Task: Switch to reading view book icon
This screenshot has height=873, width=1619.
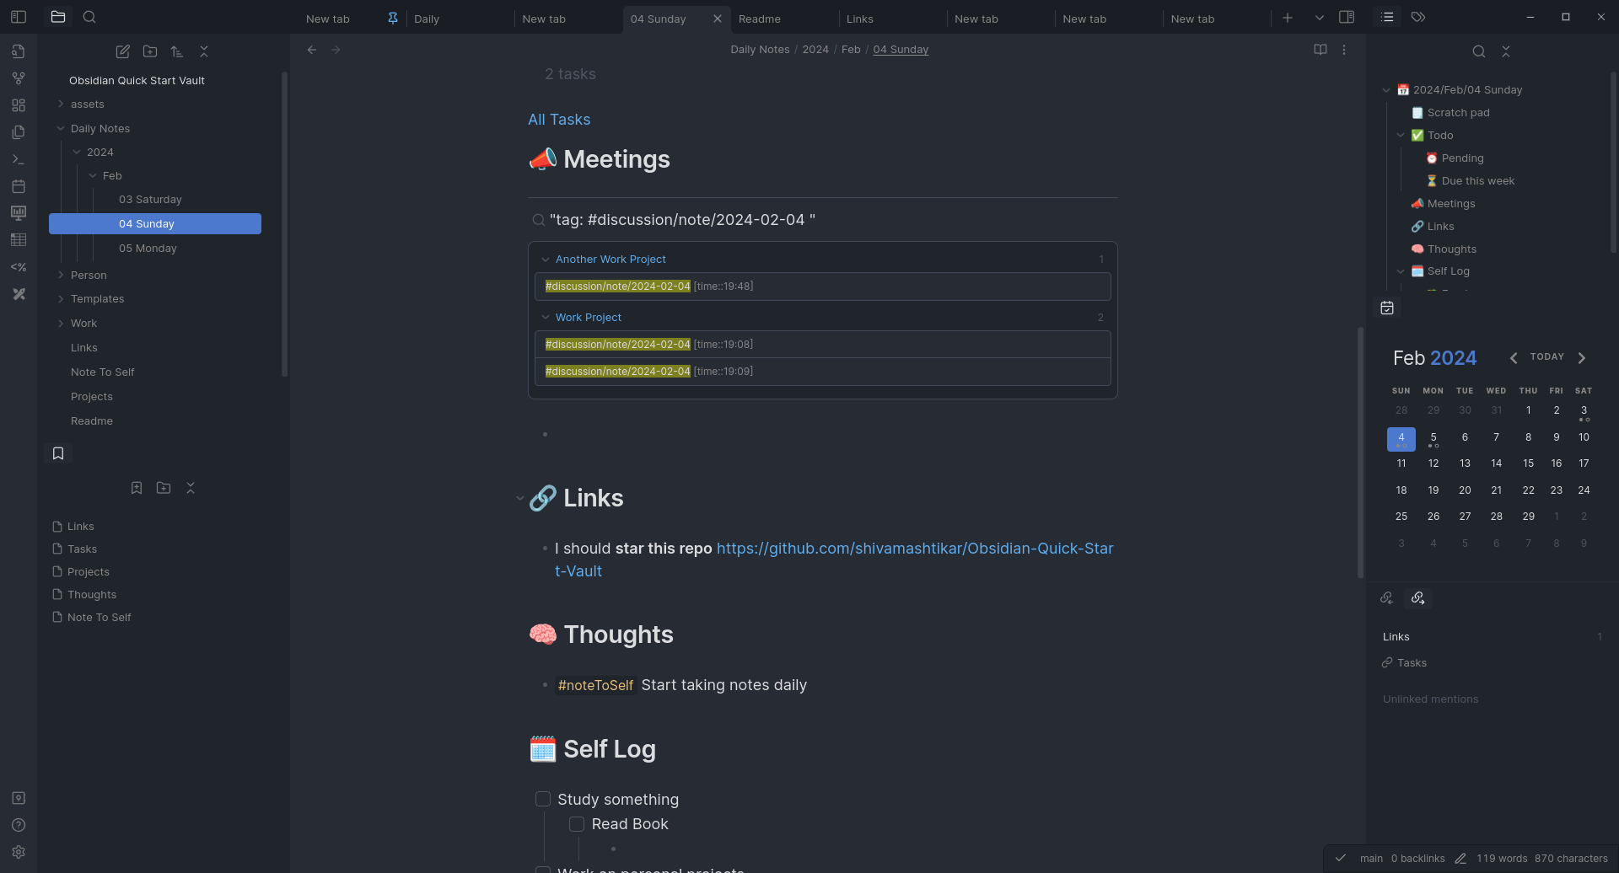Action: (1320, 50)
